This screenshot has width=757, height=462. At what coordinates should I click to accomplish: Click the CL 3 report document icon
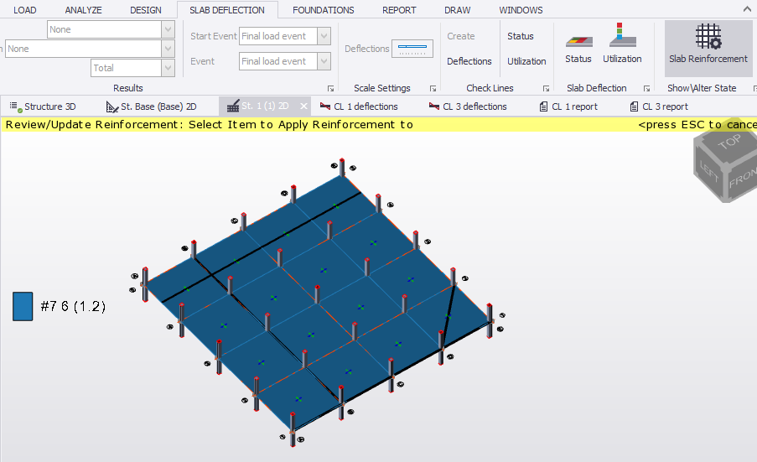634,106
